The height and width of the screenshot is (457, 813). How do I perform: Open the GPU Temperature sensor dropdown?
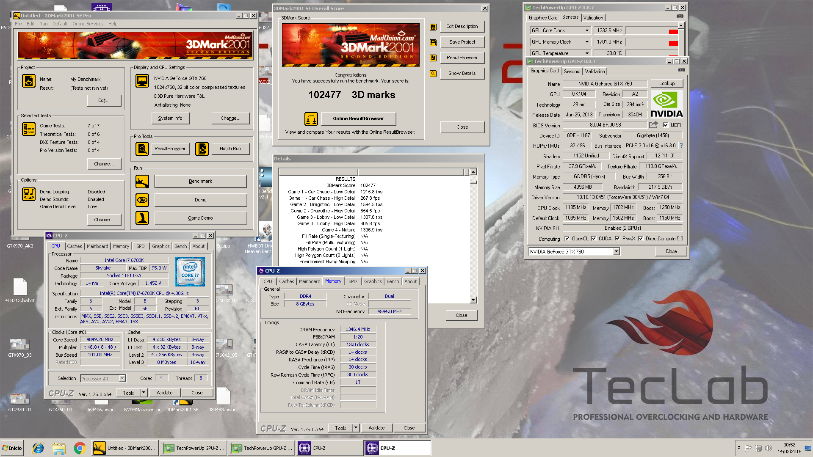(587, 53)
